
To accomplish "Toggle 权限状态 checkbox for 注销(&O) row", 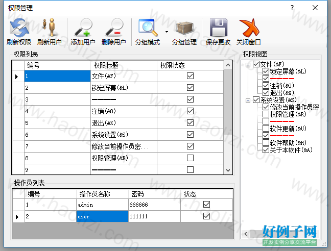I will coord(190,111).
